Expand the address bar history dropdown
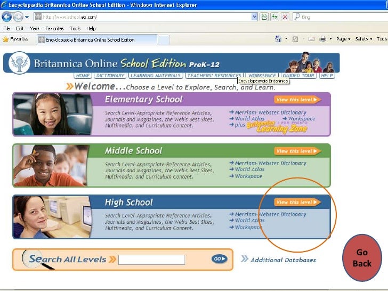Screen dimensions: 388x291 tap(254, 17)
